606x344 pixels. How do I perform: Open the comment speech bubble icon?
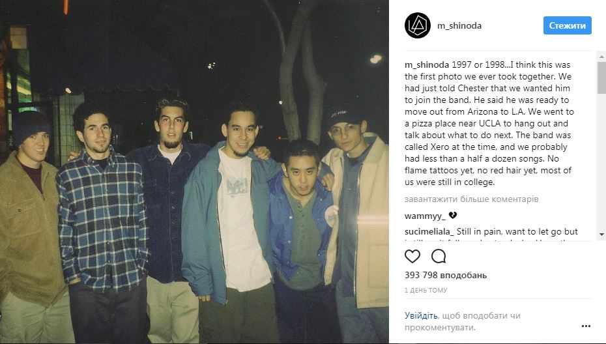coord(439,256)
